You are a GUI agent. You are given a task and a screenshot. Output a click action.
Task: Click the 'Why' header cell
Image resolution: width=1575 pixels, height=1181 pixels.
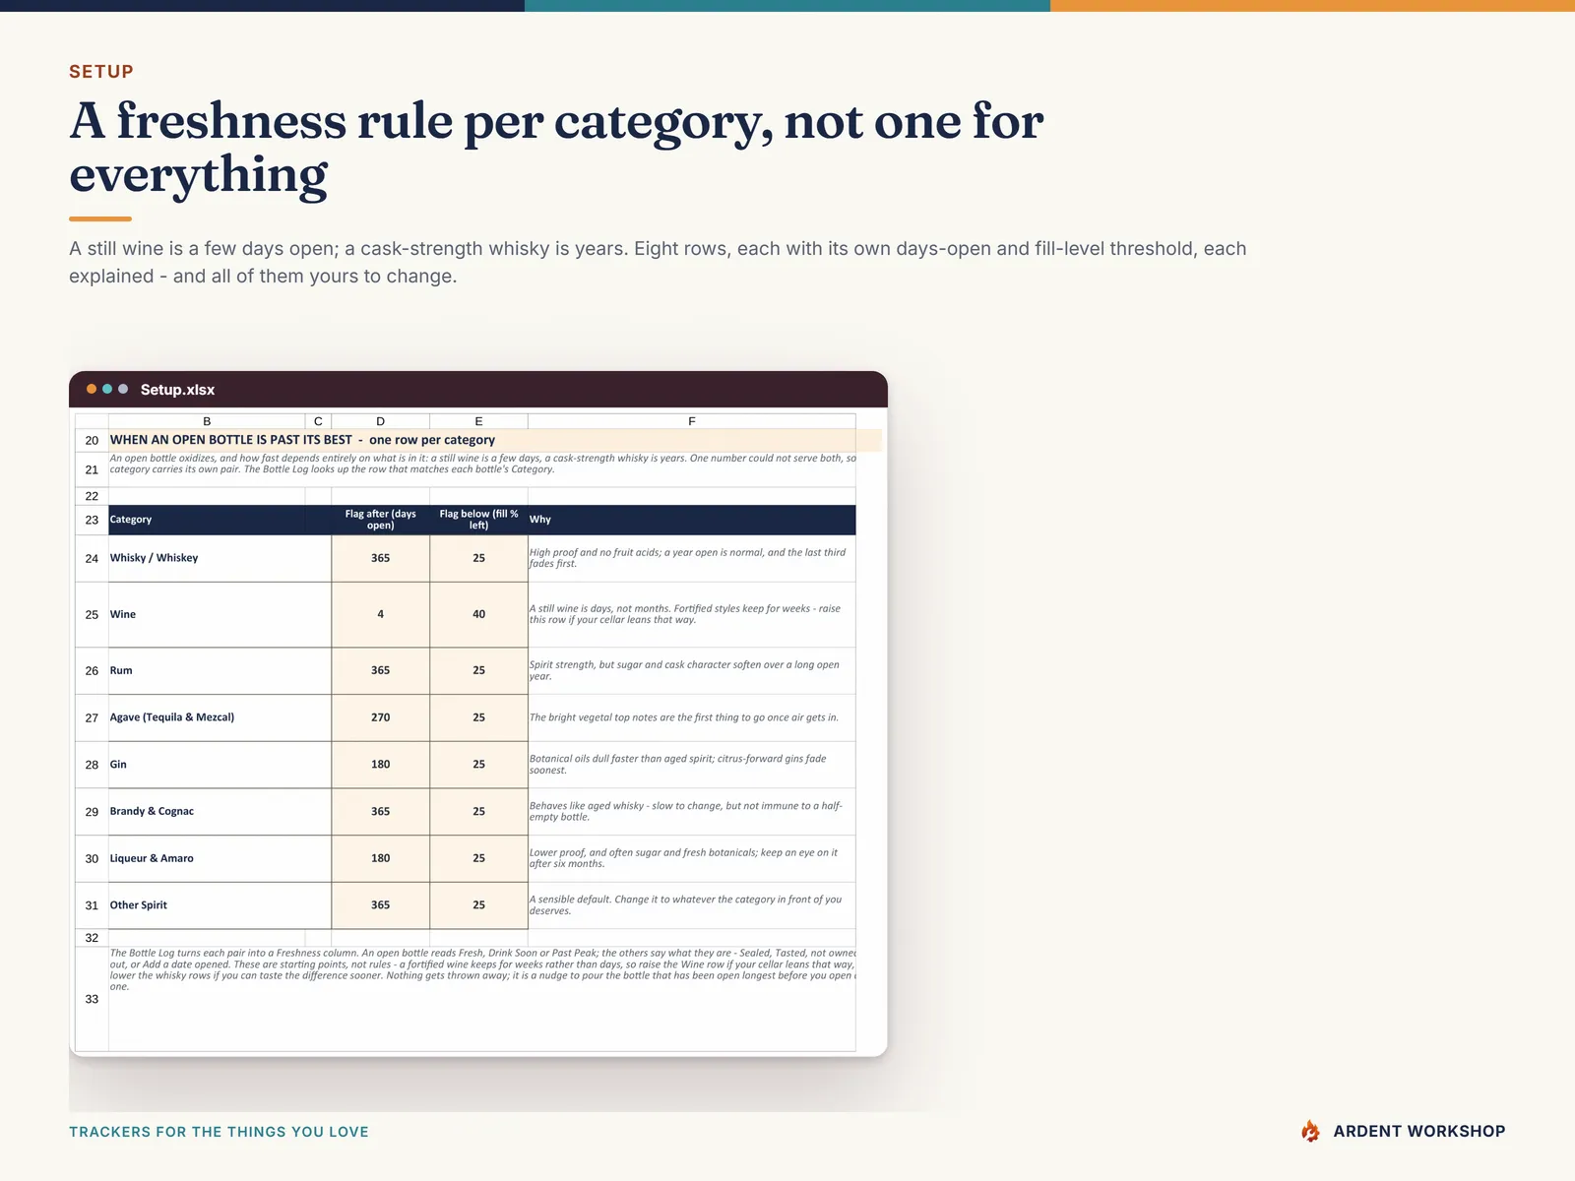(692, 520)
